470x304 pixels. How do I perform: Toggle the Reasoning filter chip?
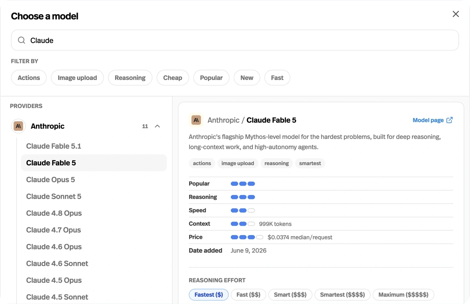coord(130,78)
